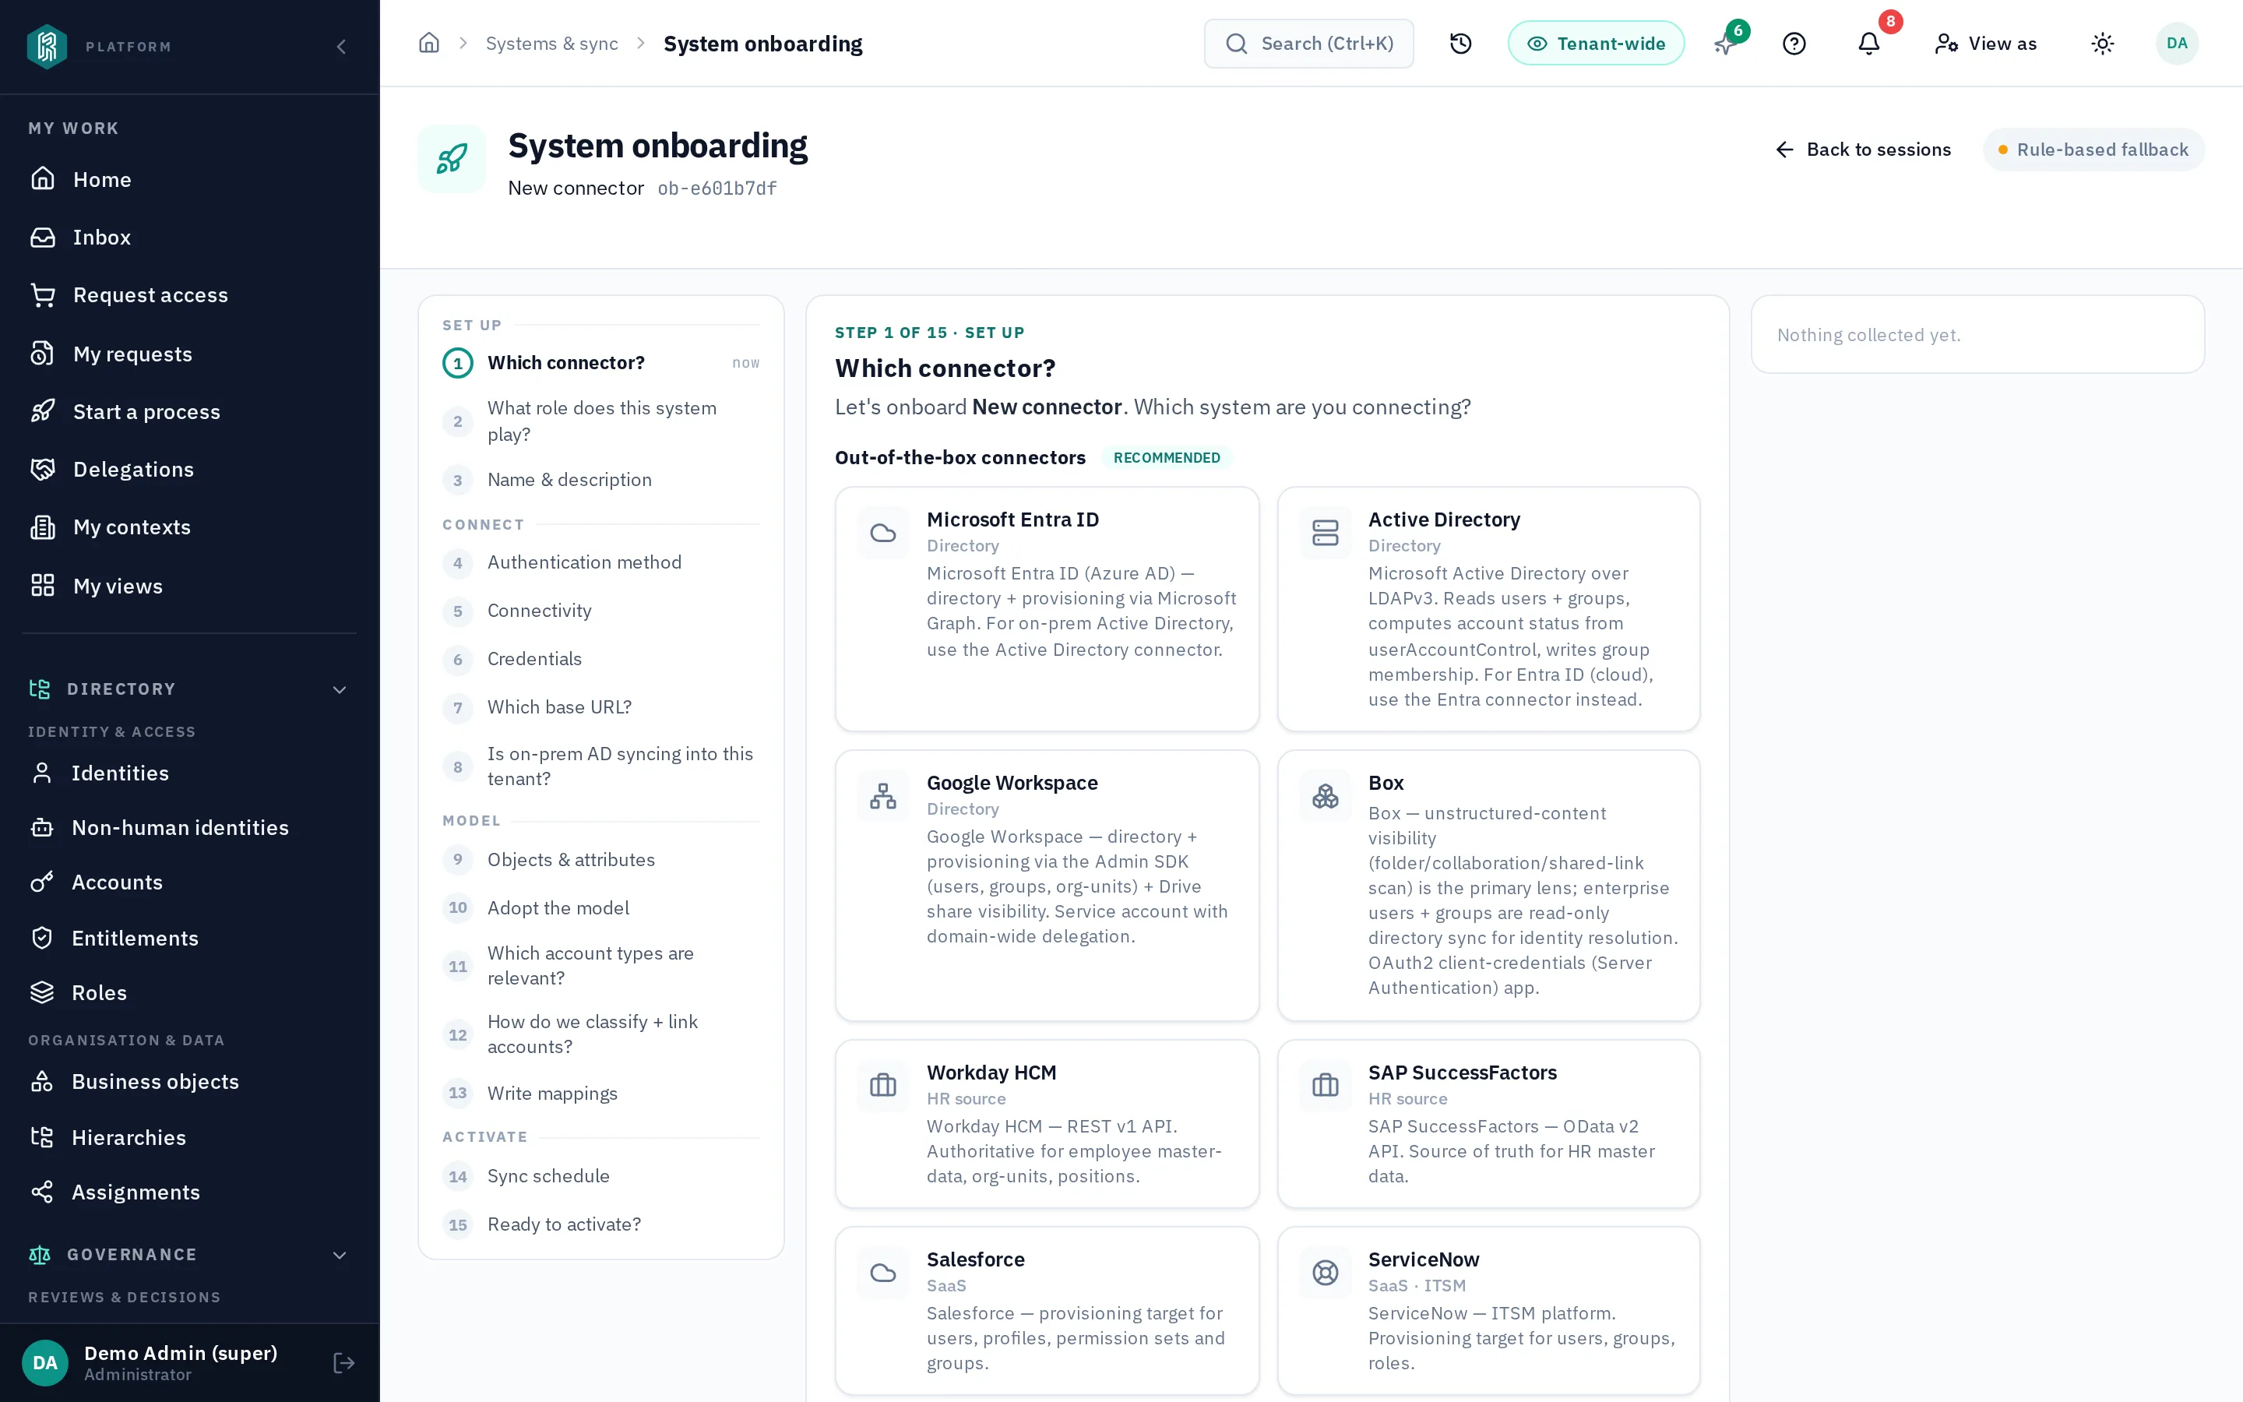Screen dimensions: 2243x1402
Task: Toggle Tenant-wide visibility scope
Action: tap(1595, 44)
